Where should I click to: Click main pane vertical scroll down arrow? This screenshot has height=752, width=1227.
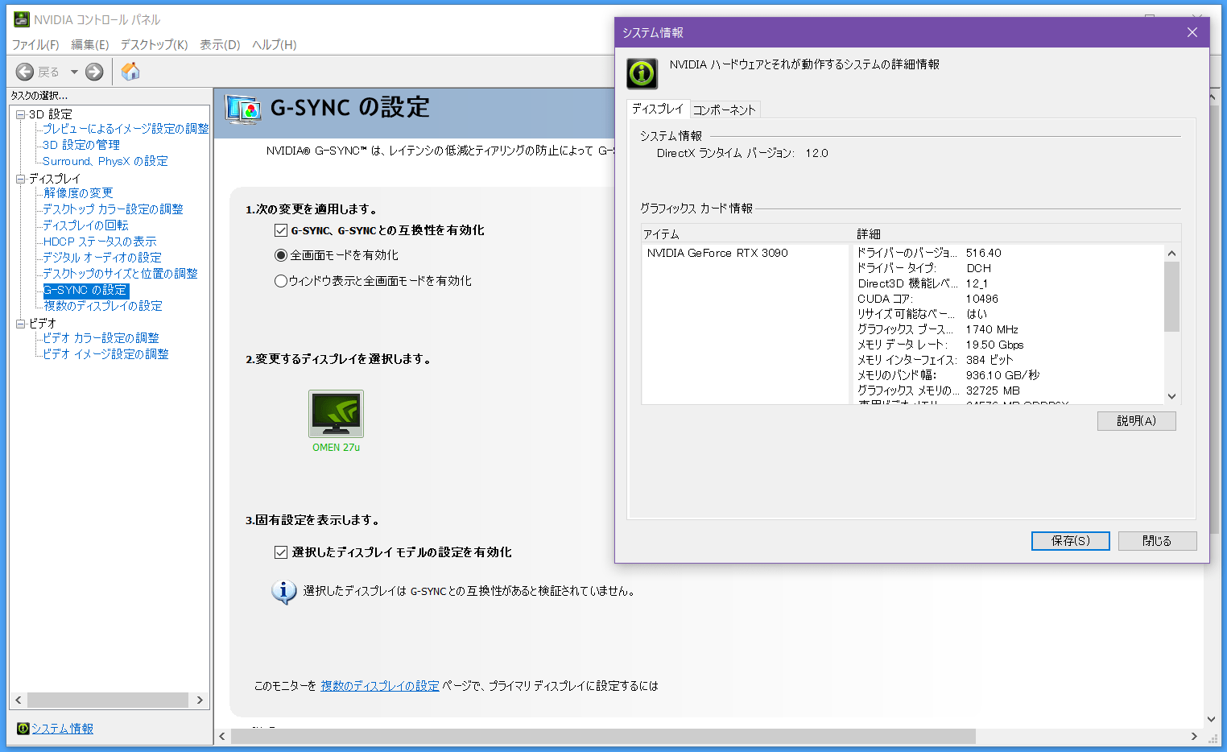tap(1212, 720)
